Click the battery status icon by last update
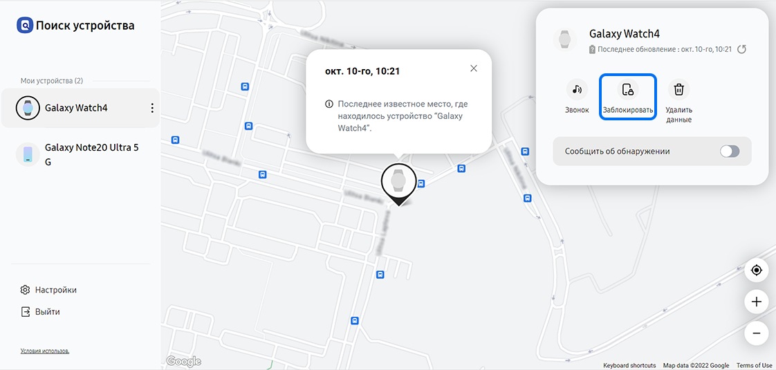The image size is (776, 370). (x=593, y=50)
